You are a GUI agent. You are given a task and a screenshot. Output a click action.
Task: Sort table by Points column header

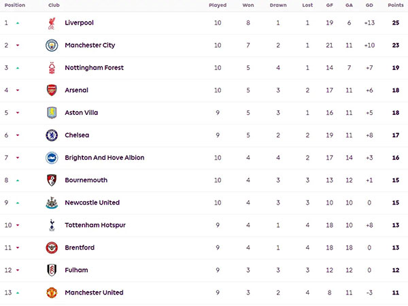tap(396, 5)
